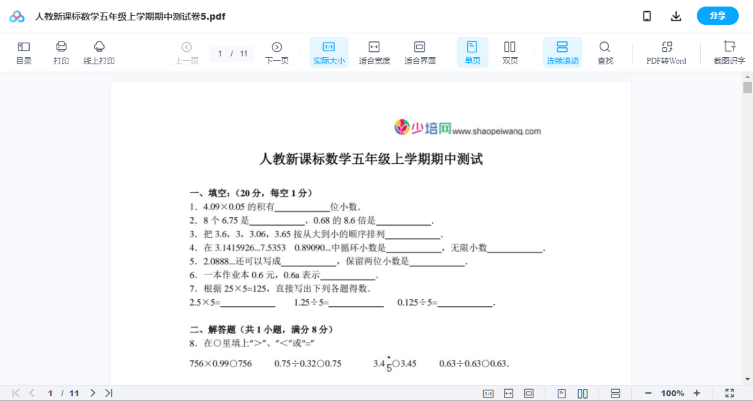
Task: Select 单页 single-page layout
Action: pyautogui.click(x=472, y=52)
